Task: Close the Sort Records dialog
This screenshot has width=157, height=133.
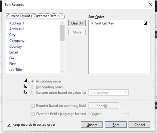Action: coord(150,4)
